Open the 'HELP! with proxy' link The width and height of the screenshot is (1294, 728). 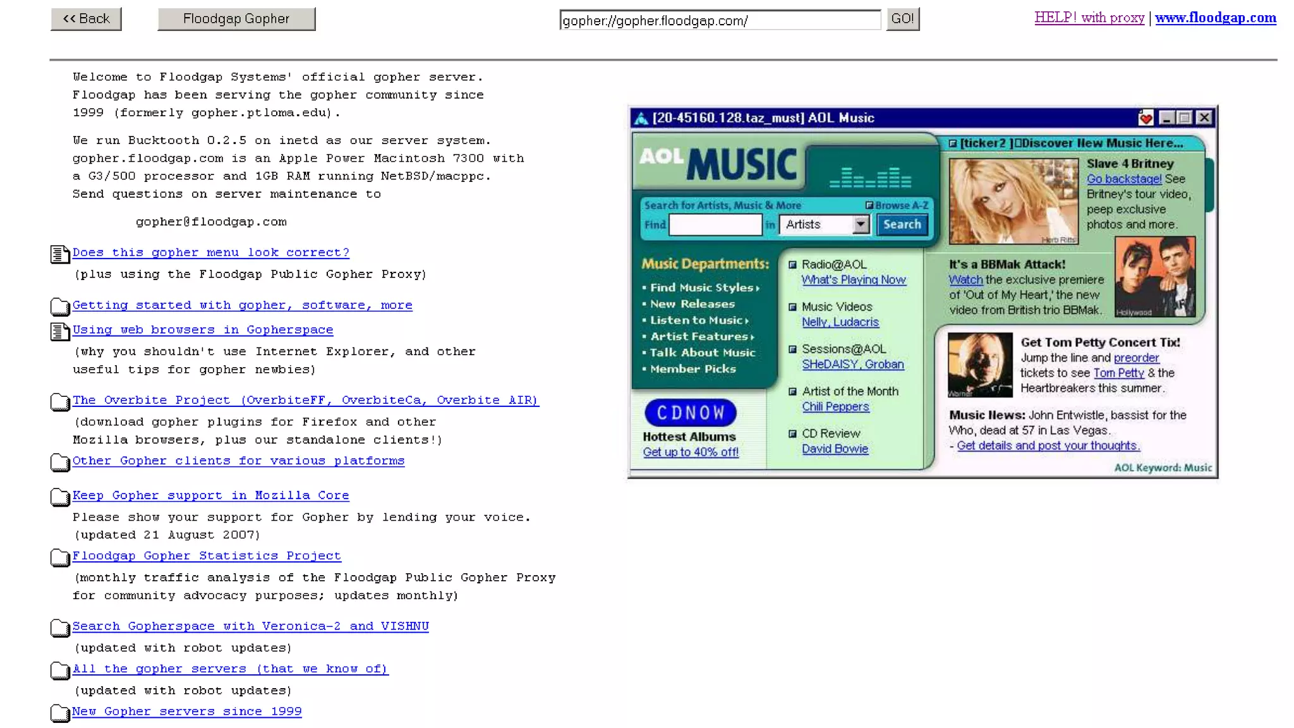tap(1089, 18)
